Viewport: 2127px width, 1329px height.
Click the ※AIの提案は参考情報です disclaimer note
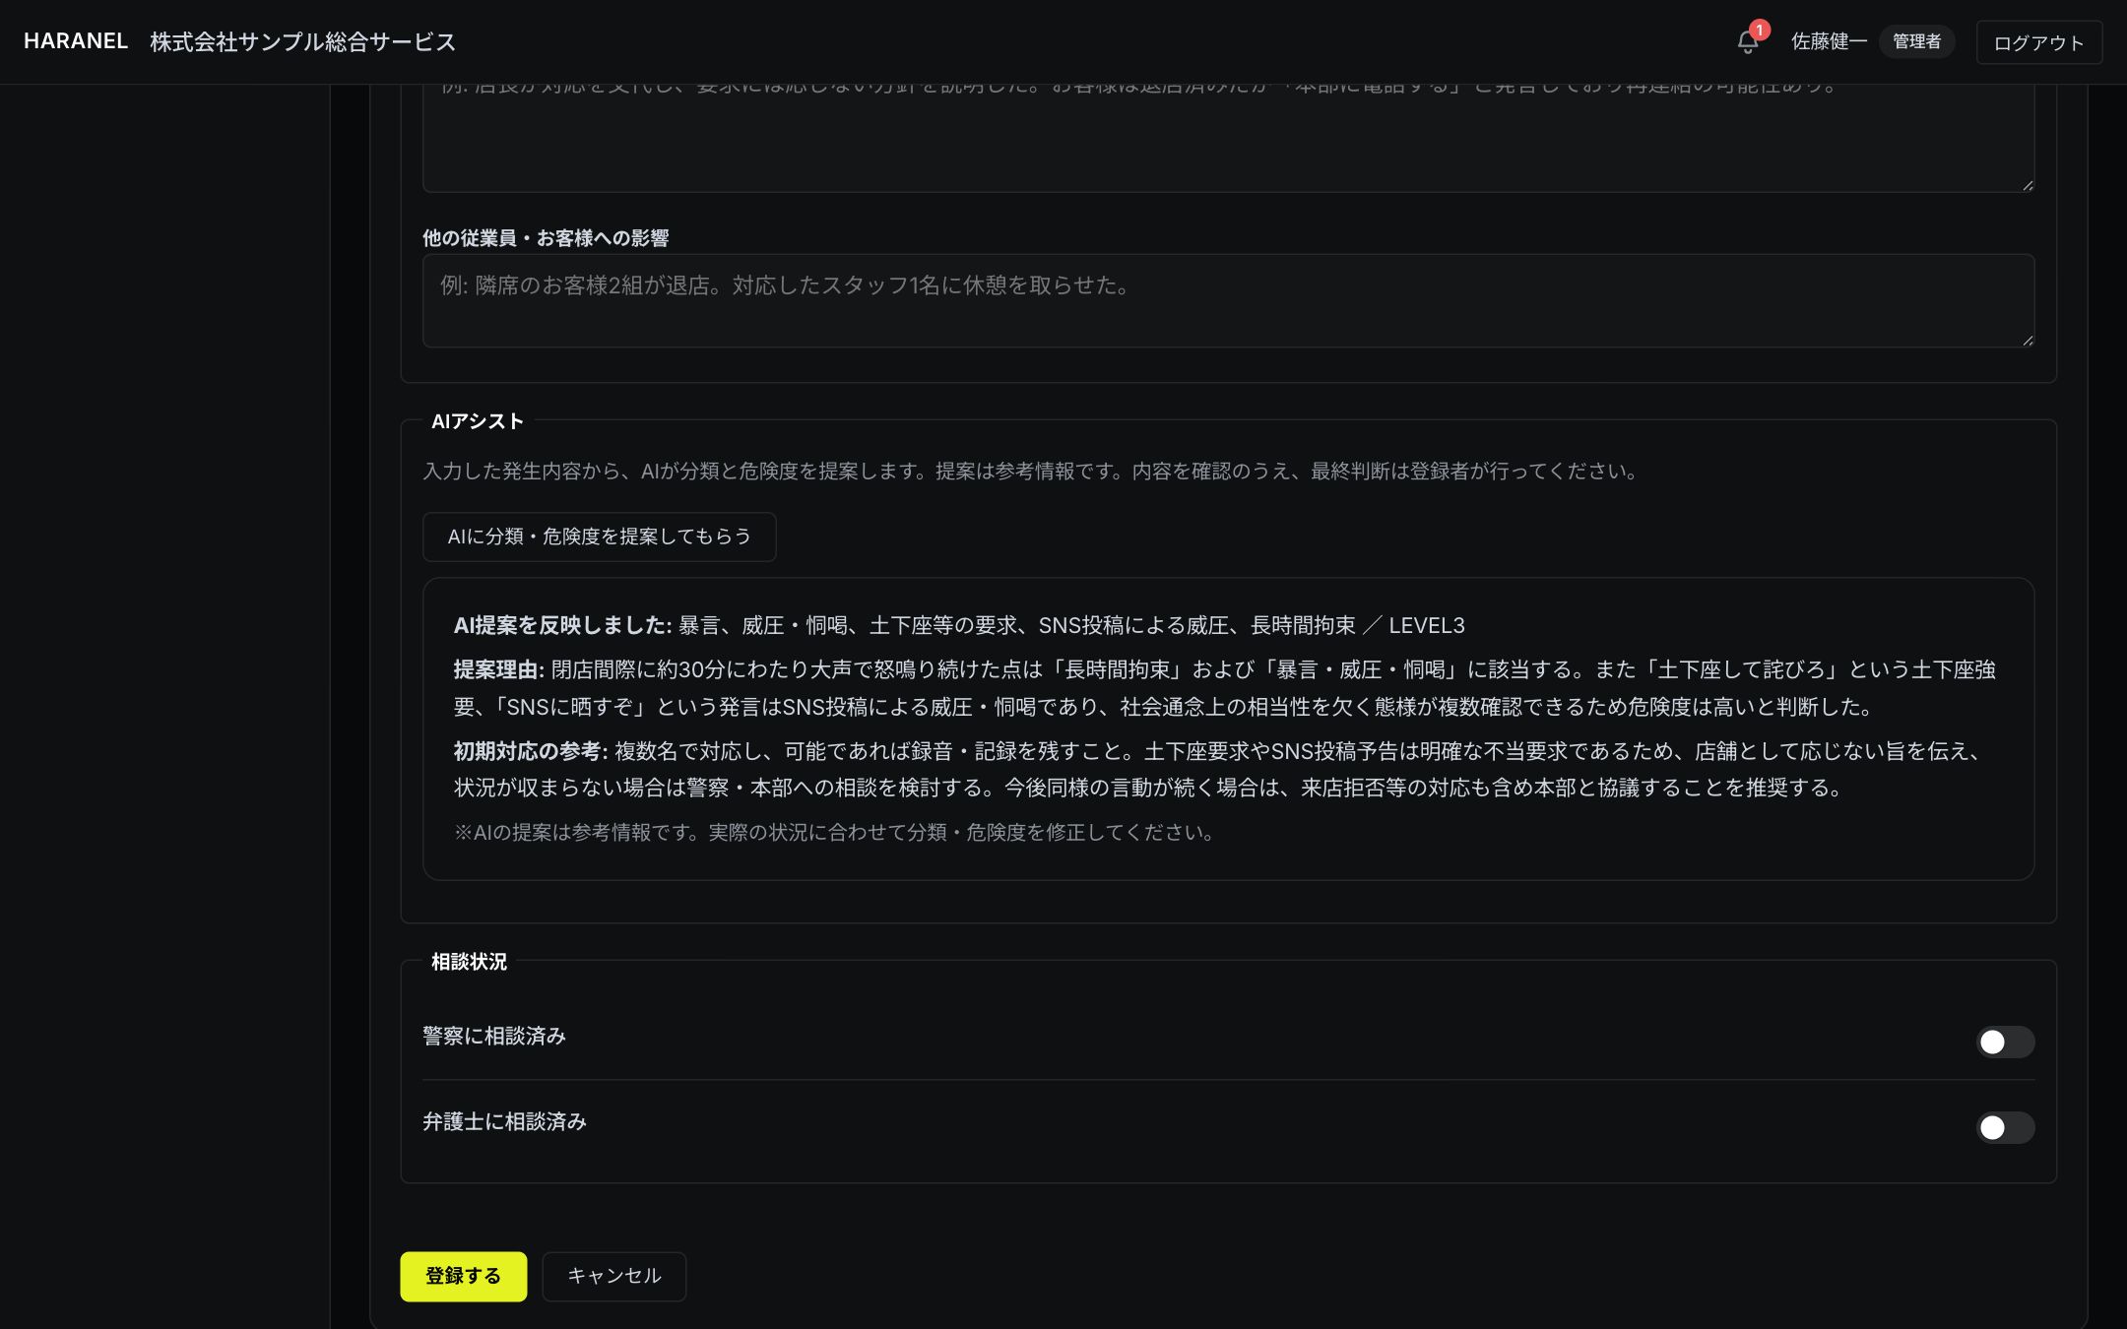[x=834, y=832]
